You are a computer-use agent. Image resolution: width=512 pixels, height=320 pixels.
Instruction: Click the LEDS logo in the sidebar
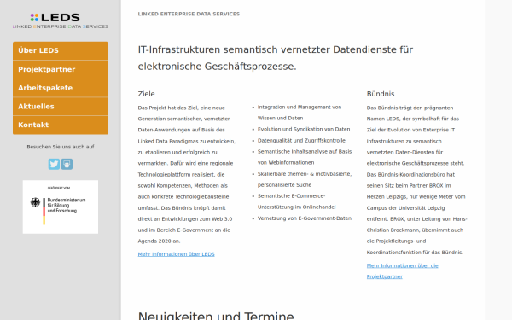pyautogui.click(x=61, y=20)
